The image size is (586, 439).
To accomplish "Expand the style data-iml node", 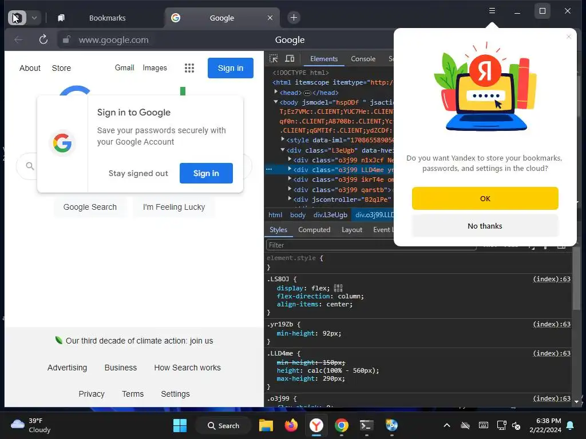I will coord(283,139).
